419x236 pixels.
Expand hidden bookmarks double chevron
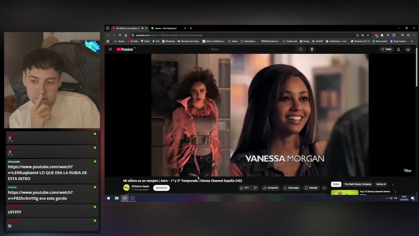point(412,41)
